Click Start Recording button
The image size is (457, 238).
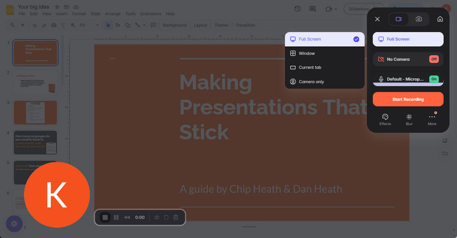(x=408, y=100)
